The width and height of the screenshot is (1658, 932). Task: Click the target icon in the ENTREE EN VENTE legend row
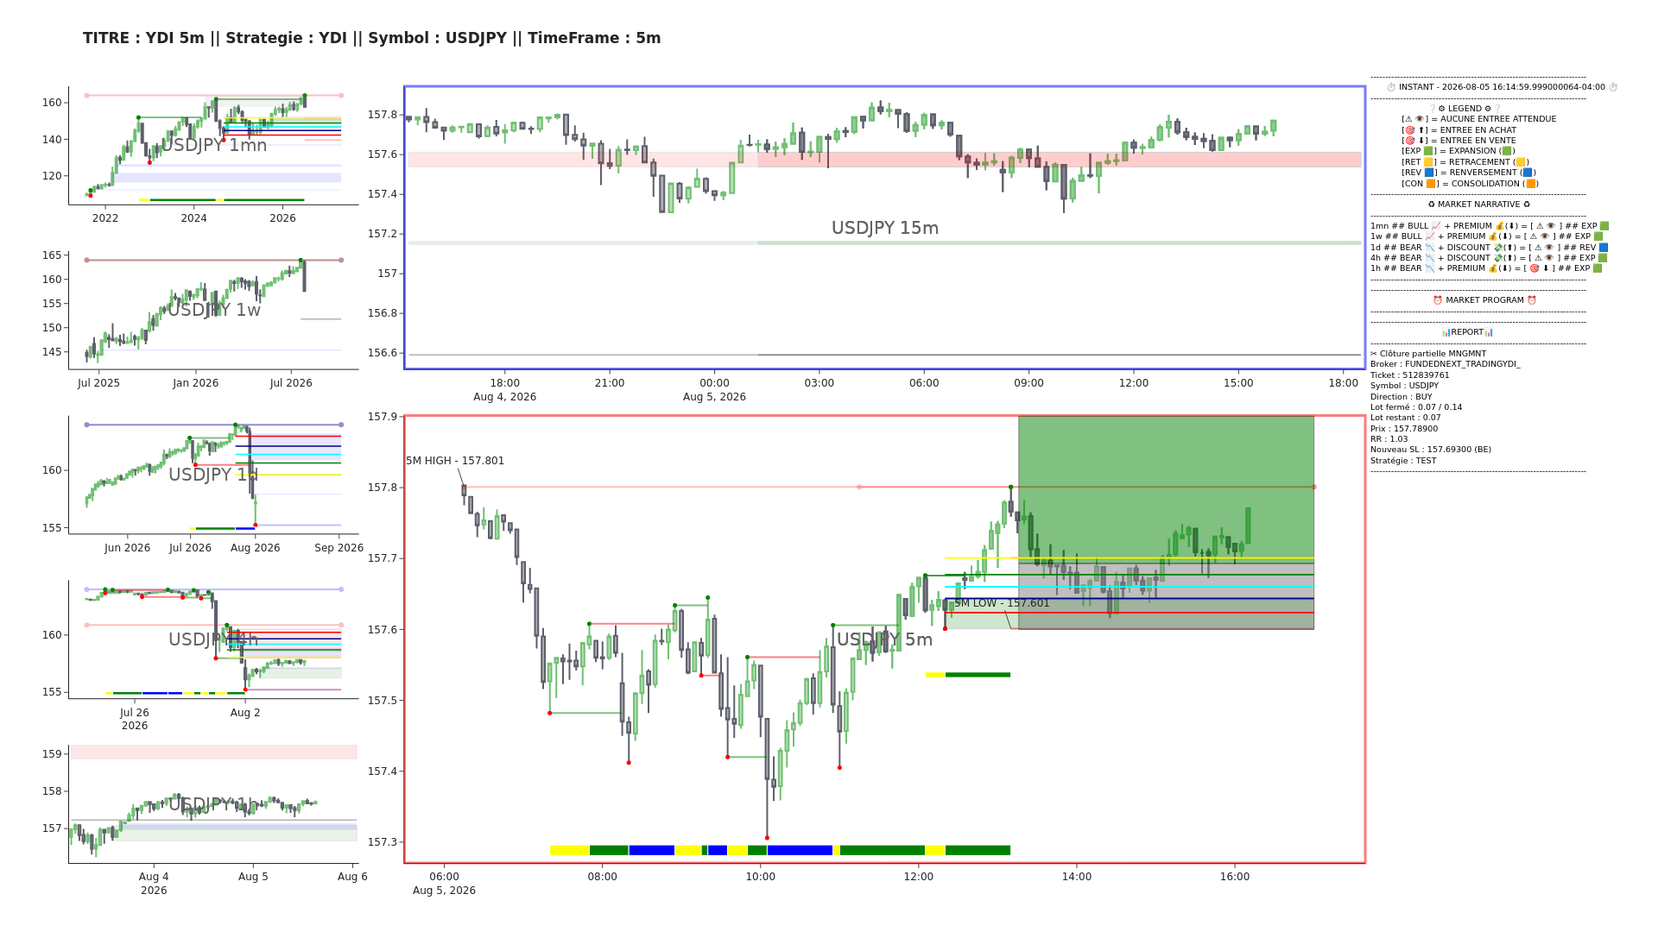click(x=1409, y=141)
